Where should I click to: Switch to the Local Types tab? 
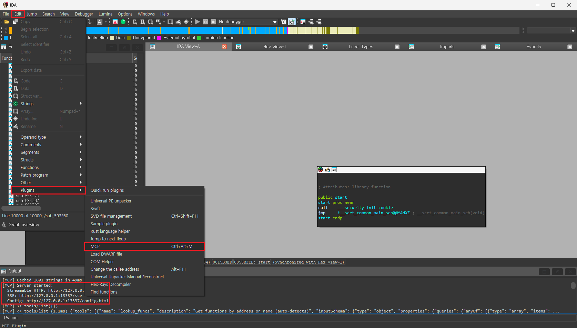361,47
